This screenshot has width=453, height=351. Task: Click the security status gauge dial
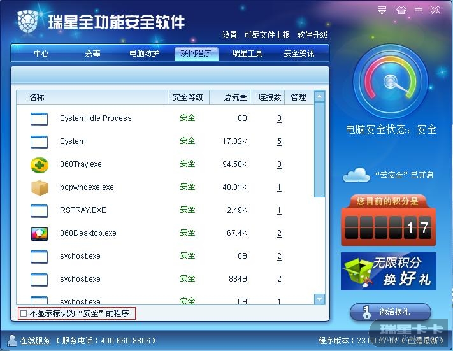[391, 82]
